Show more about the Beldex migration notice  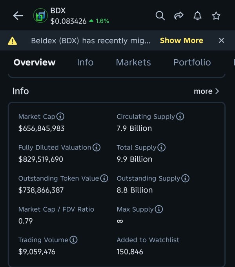(182, 40)
